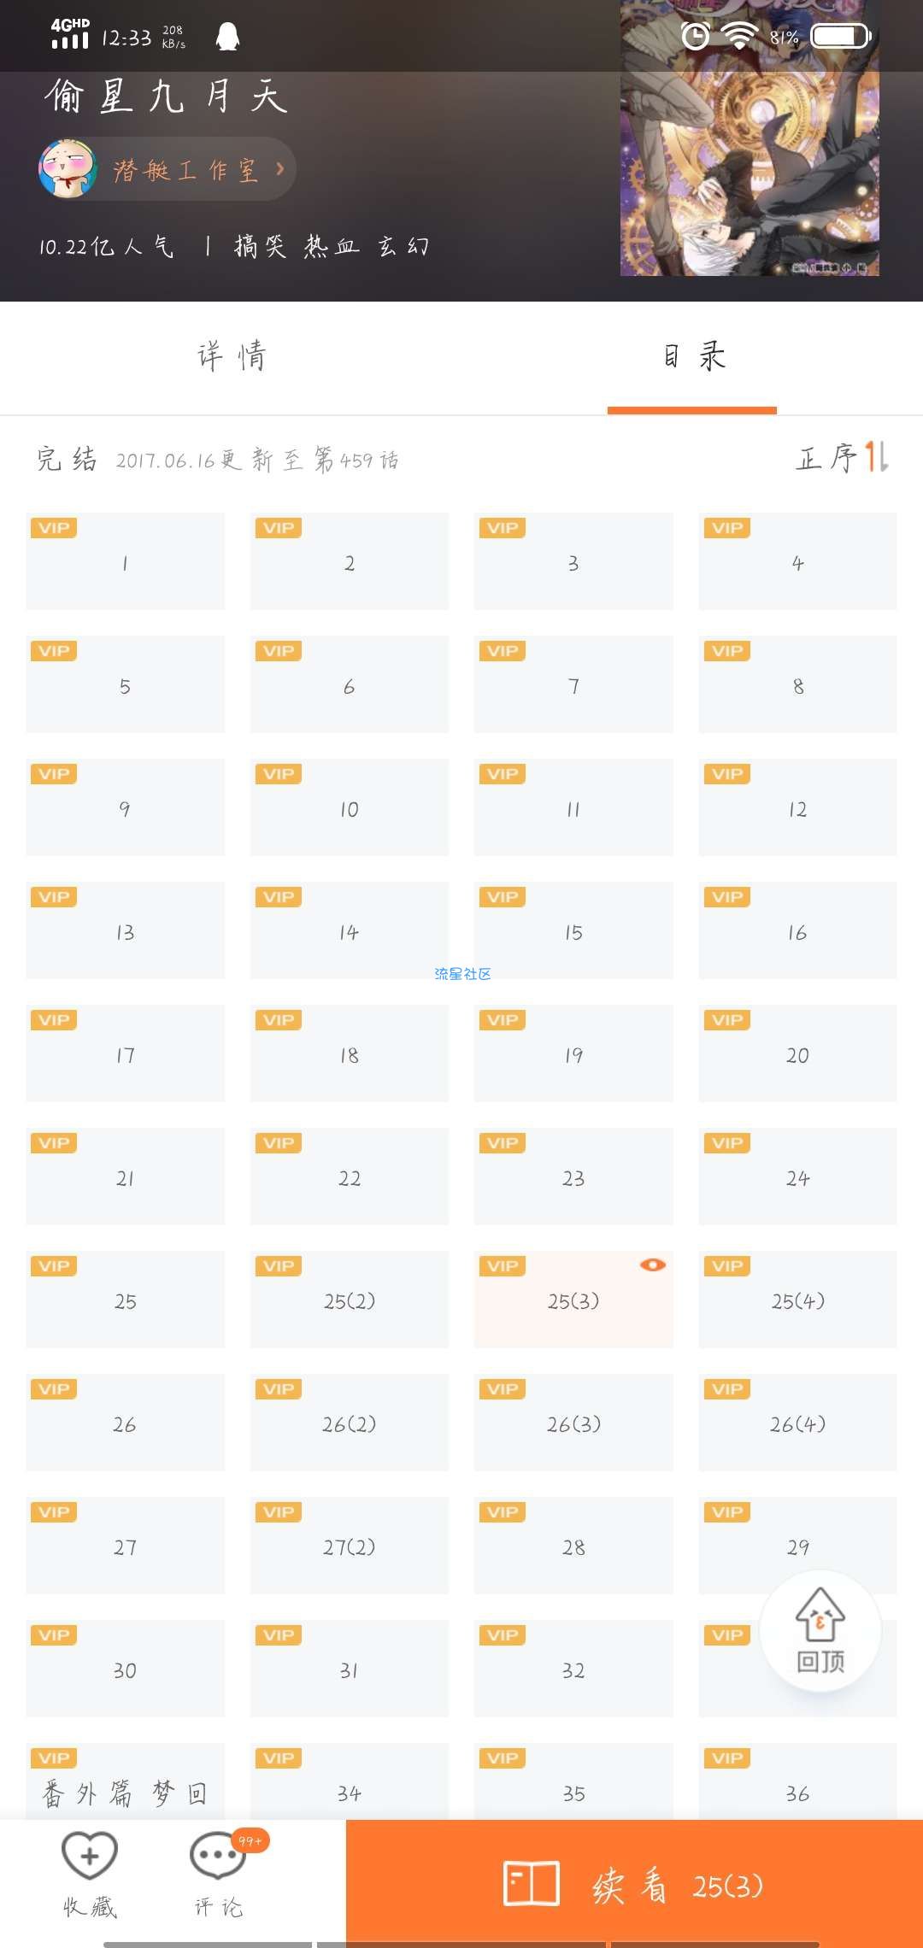Click the VIP badge on chapter 1
The width and height of the screenshot is (923, 1948).
point(54,528)
